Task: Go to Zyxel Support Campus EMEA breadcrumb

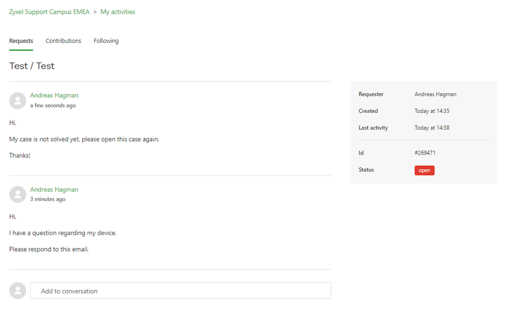Action: 49,12
